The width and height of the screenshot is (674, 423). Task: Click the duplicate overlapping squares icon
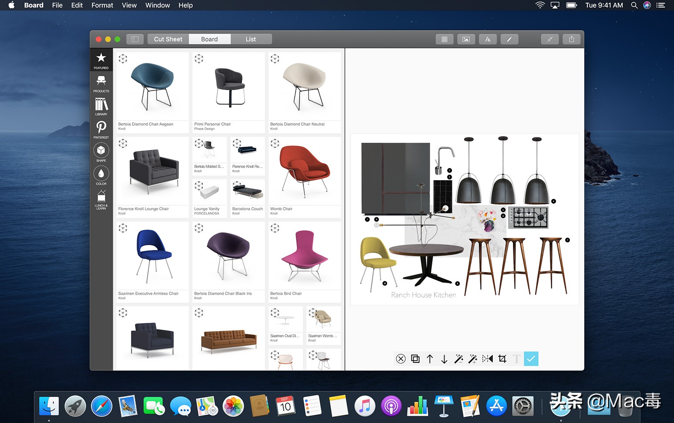point(415,359)
